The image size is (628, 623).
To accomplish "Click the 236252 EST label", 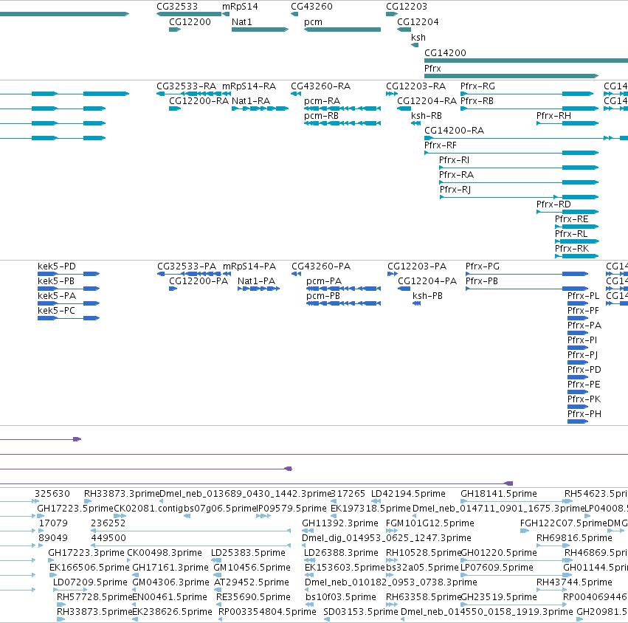I will [108, 523].
